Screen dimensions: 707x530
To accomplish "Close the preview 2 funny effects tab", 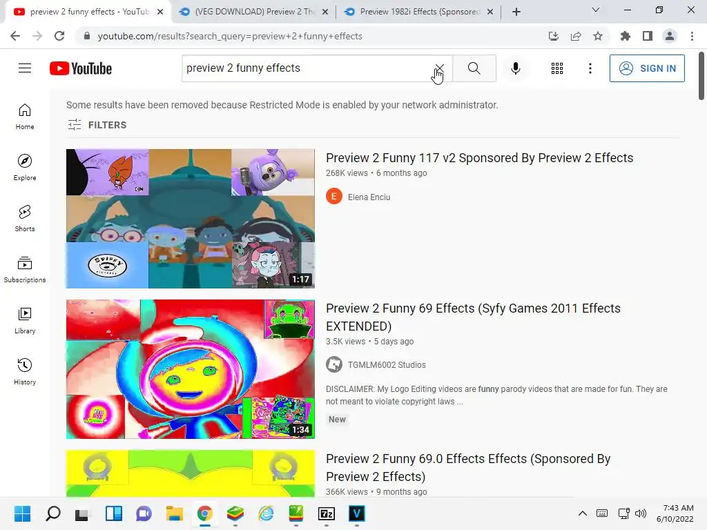I will [x=160, y=12].
